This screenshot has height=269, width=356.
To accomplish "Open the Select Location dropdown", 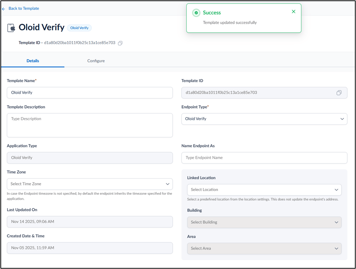I will pos(264,190).
